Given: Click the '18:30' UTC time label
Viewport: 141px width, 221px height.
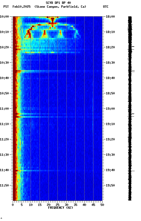Looking at the screenshot, I should pyautogui.click(x=110, y=63).
